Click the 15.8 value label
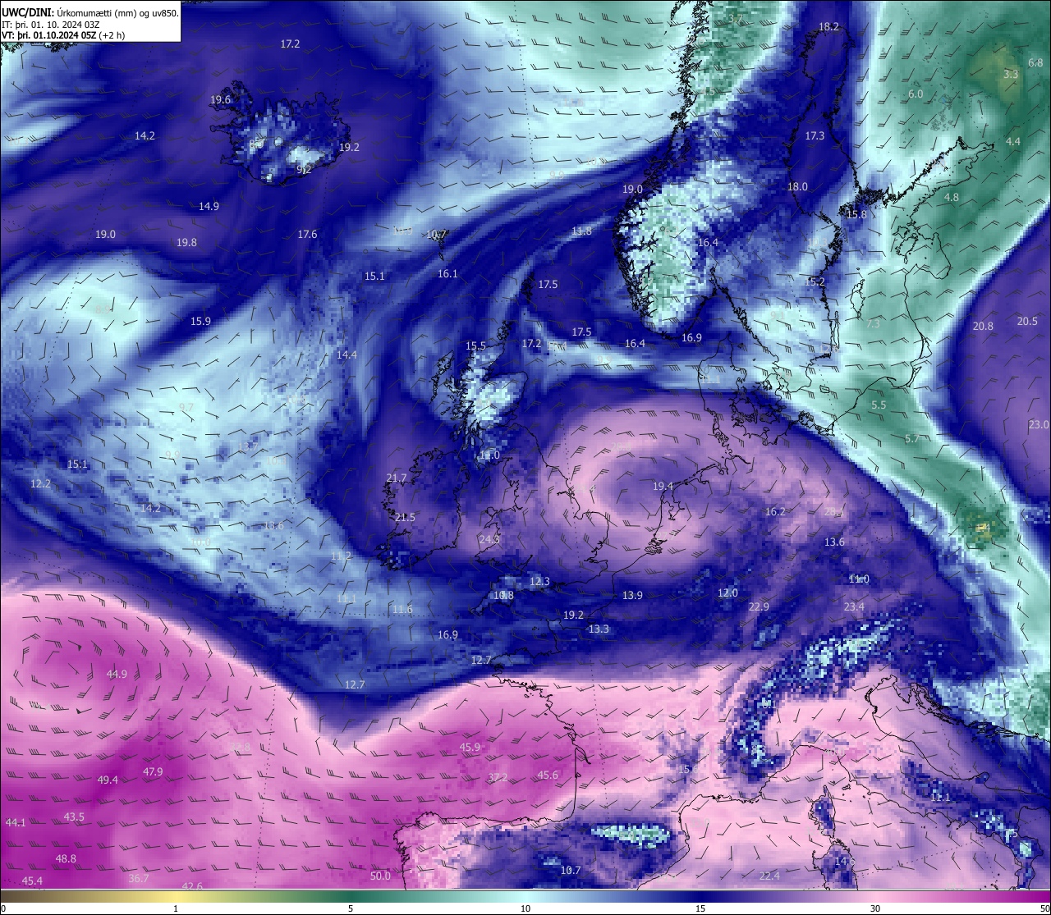 pyautogui.click(x=856, y=214)
